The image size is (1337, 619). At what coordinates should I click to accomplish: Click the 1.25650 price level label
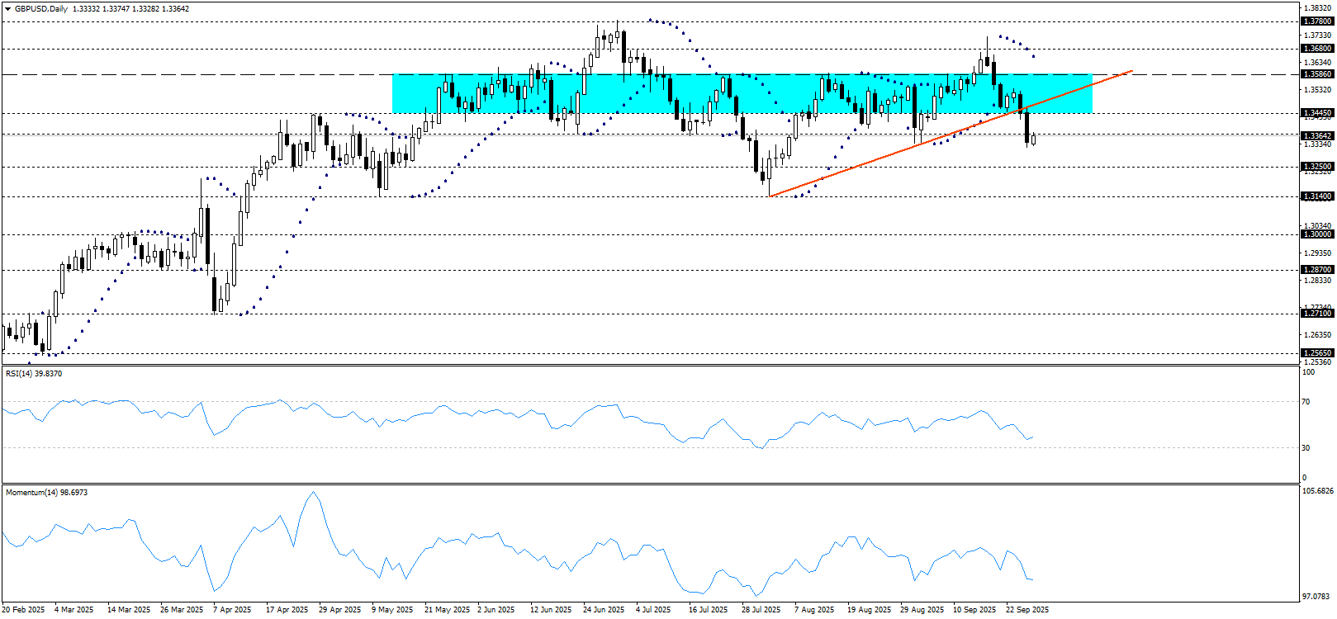1317,353
